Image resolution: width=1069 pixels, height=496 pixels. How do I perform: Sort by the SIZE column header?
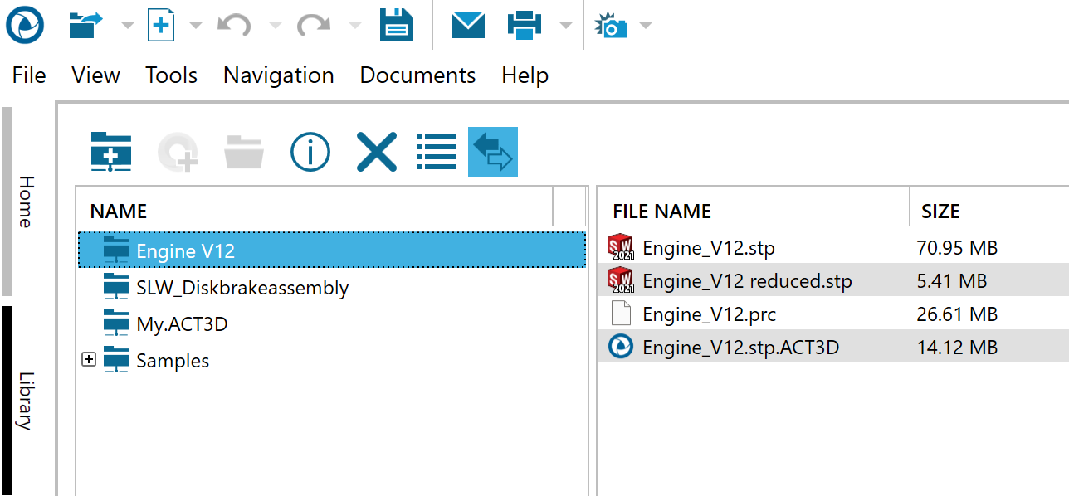click(x=940, y=212)
